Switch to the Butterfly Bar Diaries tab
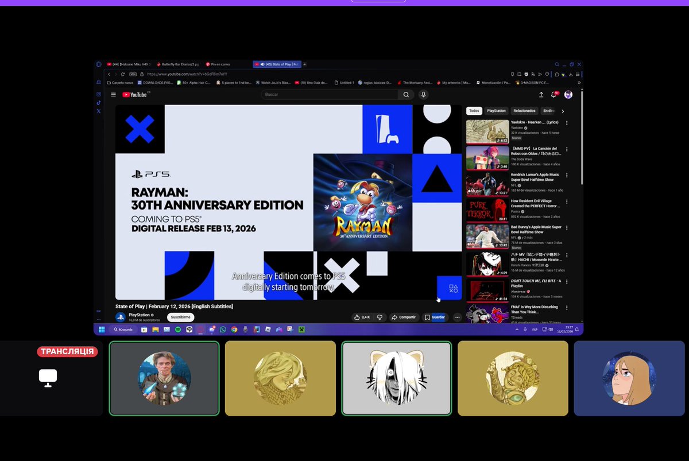Screen dimensions: 689x461 pyautogui.click(x=177, y=64)
